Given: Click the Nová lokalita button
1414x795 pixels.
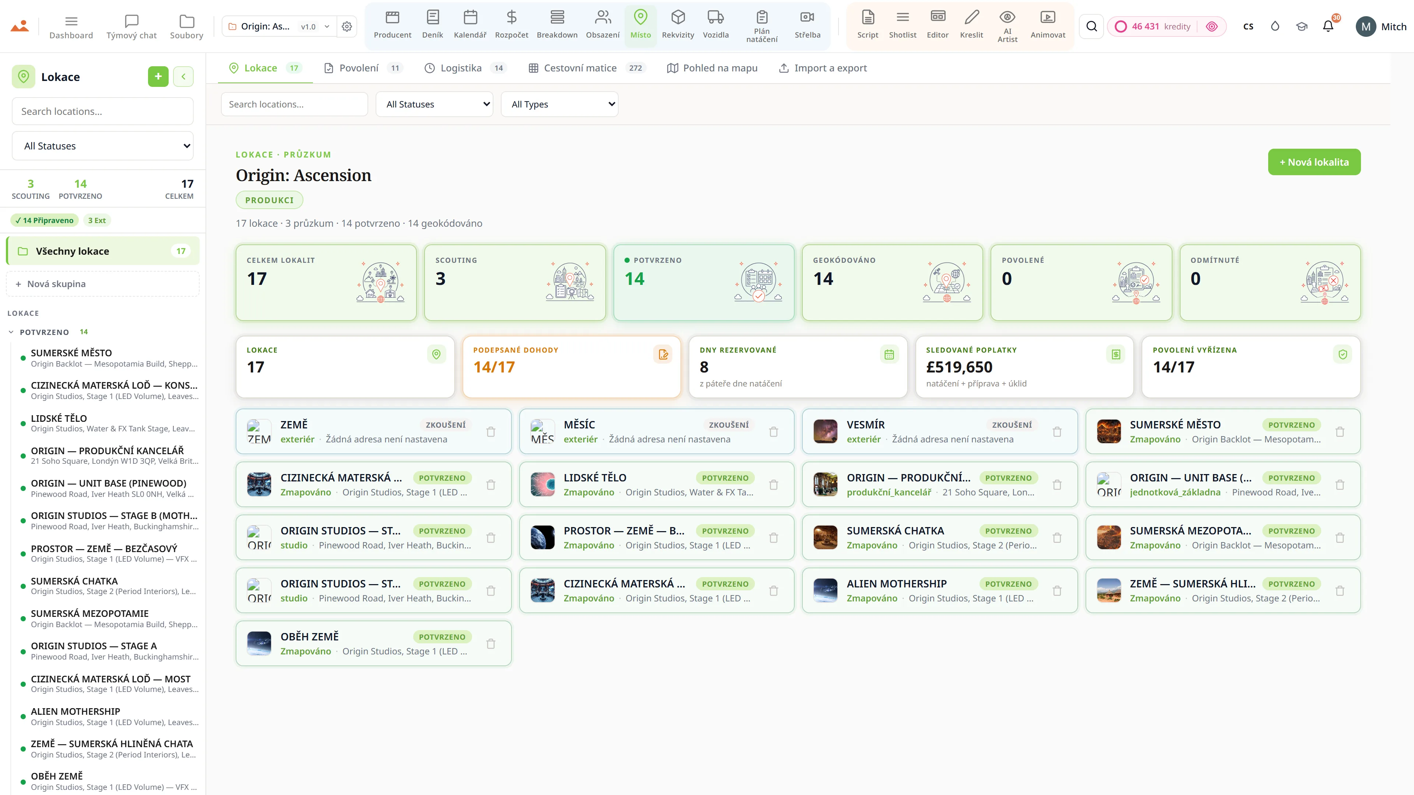Looking at the screenshot, I should [x=1314, y=162].
